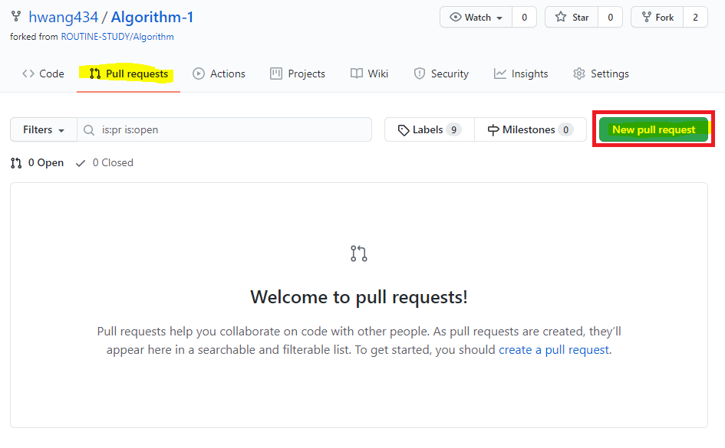Click the Code angle-brackets icon
The width and height of the screenshot is (725, 448).
pos(28,74)
